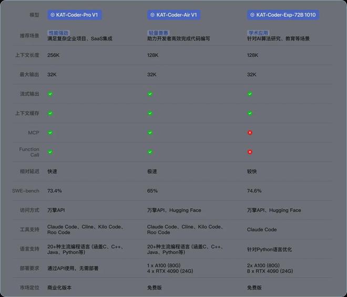Click the SWE-bench row label
This screenshot has width=347, height=297.
click(x=26, y=191)
